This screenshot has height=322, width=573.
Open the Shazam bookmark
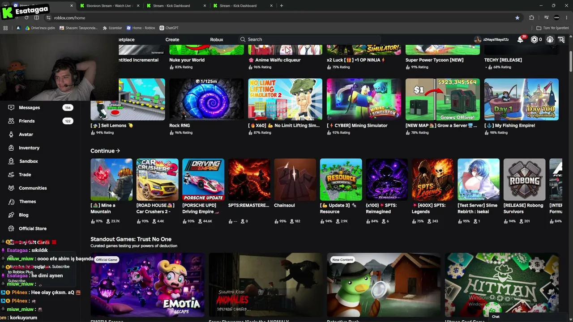pos(78,28)
